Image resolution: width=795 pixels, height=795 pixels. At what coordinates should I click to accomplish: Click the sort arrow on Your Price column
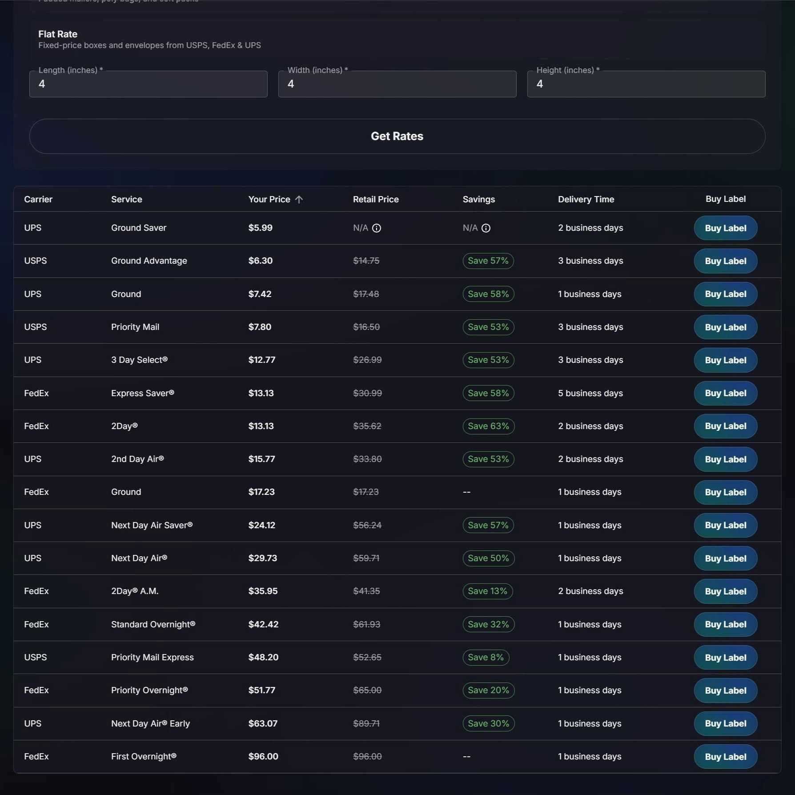[299, 199]
